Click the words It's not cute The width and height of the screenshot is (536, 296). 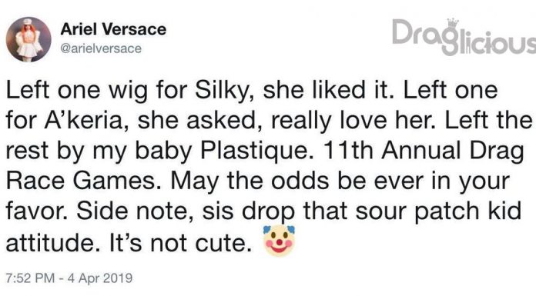click(x=183, y=243)
